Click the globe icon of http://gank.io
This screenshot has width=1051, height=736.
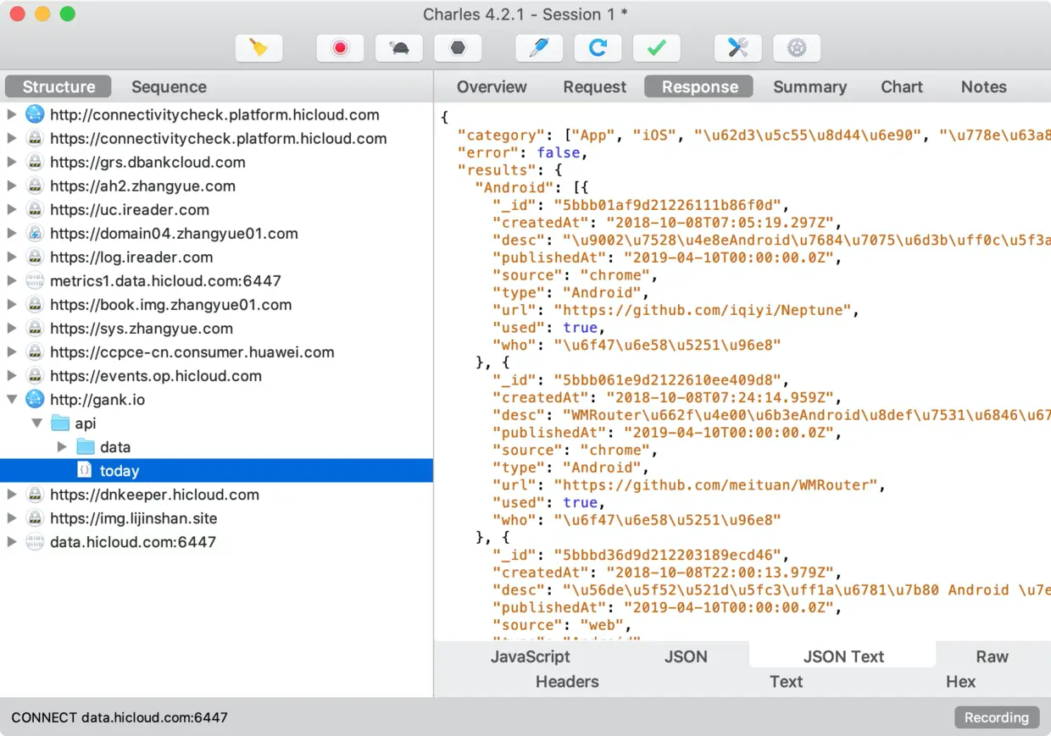click(x=35, y=399)
